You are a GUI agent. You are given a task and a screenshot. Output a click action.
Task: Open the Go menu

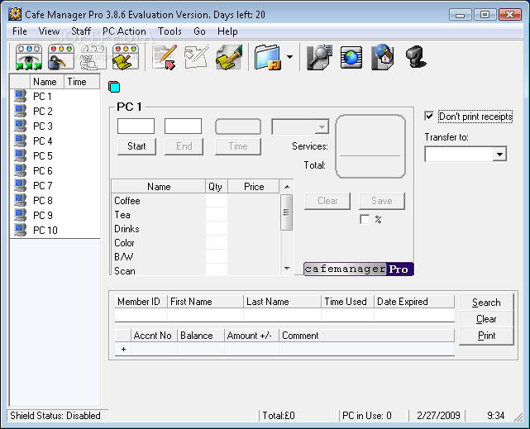coord(199,31)
